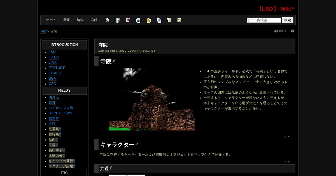The height and width of the screenshot is (176, 336).
Task: Jump down with ▼ arrow above 共通 heading
Action: (x=289, y=162)
